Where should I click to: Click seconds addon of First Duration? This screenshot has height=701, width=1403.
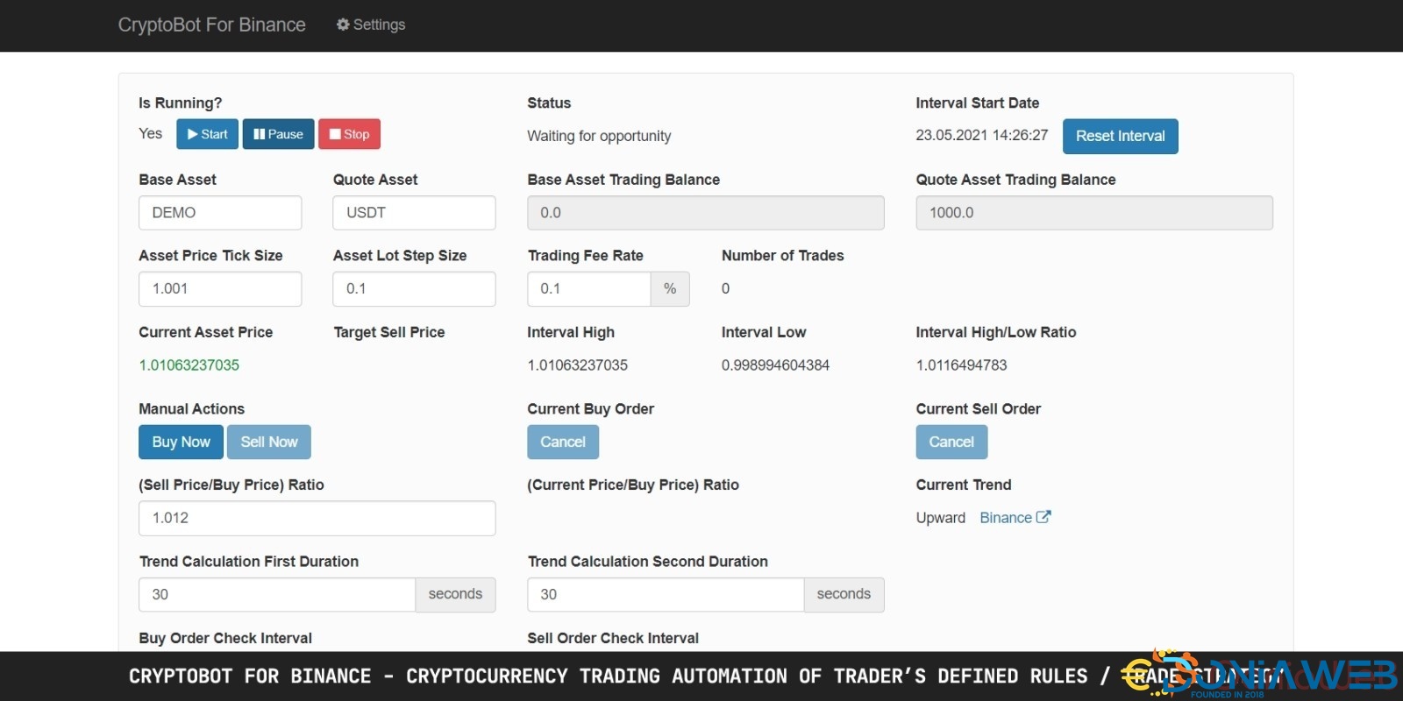[x=455, y=594]
